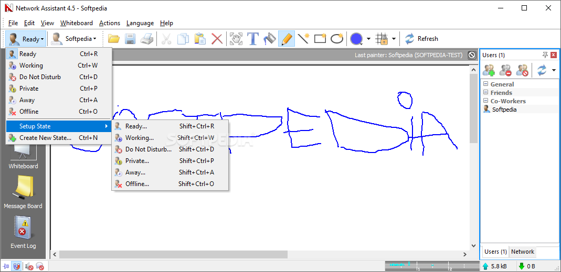Image resolution: width=561 pixels, height=272 pixels.
Task: Click the Open folder toolbar icon
Action: click(113, 39)
